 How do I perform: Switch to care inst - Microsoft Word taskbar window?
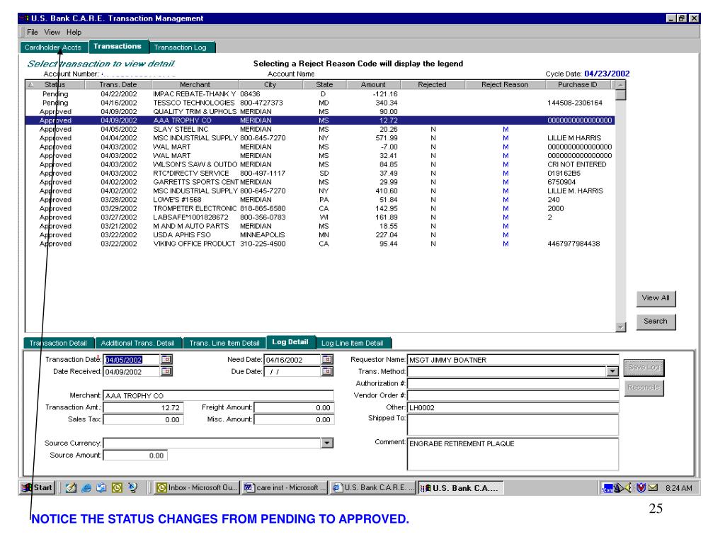285,487
